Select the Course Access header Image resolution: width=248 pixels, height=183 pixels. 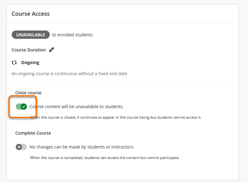click(x=30, y=14)
